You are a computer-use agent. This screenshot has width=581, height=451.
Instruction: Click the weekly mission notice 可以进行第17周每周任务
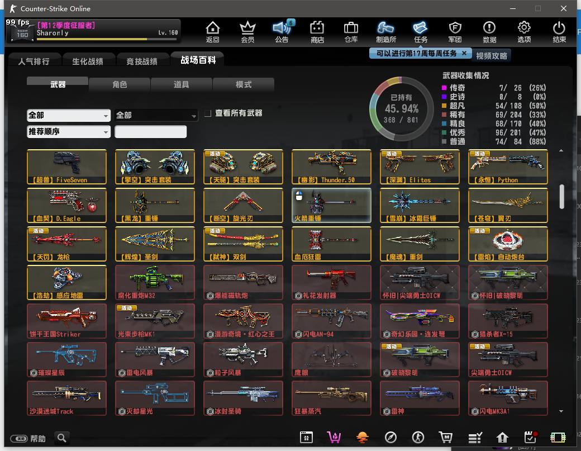pyautogui.click(x=417, y=53)
